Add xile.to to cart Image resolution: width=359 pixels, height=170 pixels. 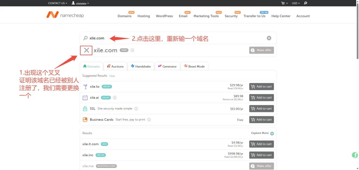(x=262, y=87)
